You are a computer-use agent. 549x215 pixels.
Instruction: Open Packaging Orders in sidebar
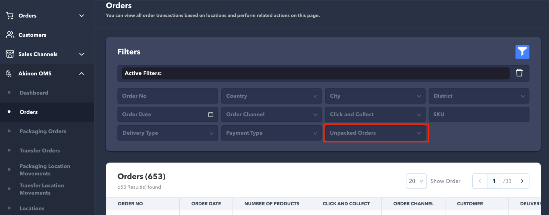[x=43, y=131]
